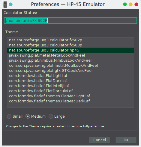Click the Calculator Status path field

pyautogui.click(x=70, y=21)
